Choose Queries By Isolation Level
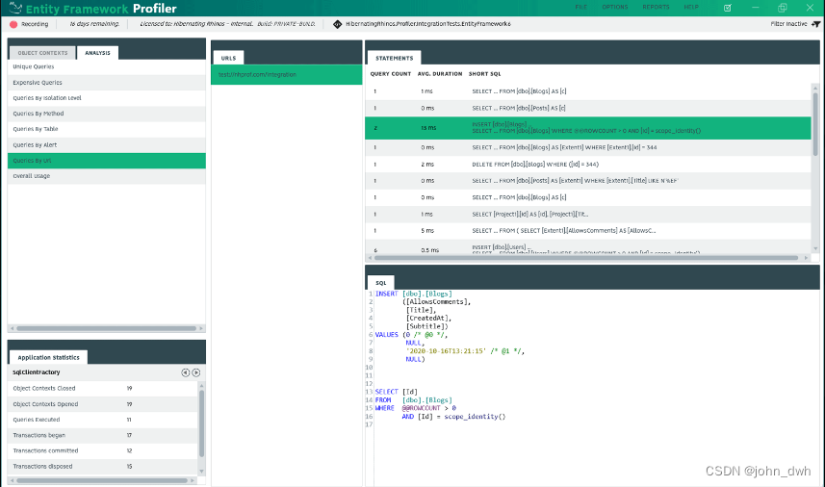This screenshot has height=487, width=825. pos(47,98)
